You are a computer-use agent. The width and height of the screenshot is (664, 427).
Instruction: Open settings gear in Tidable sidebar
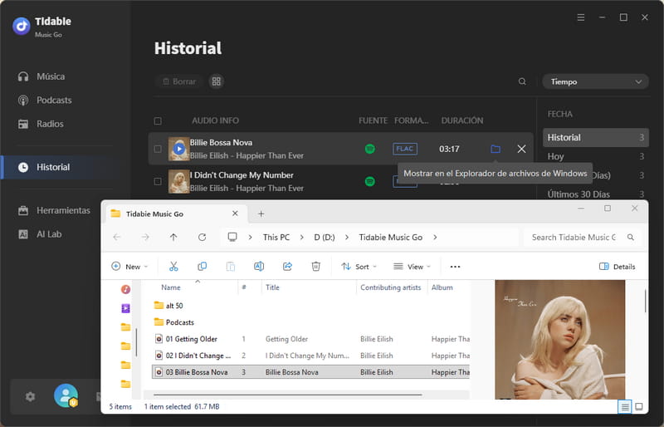click(31, 396)
